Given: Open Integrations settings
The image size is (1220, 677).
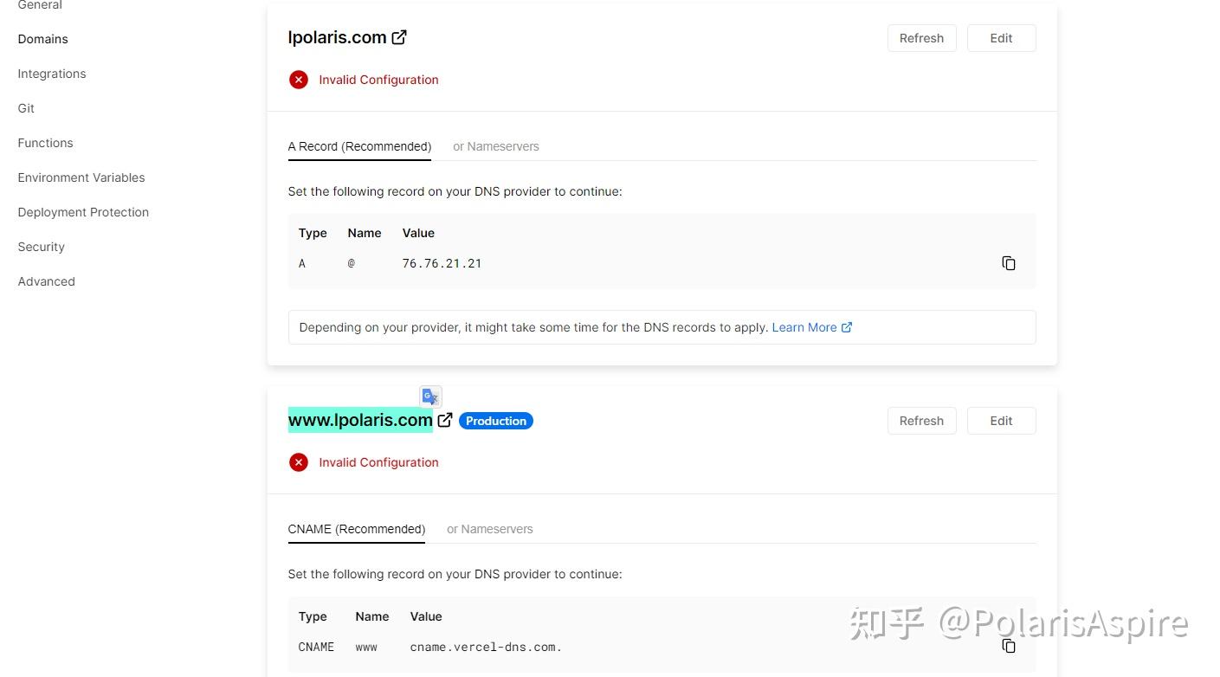Looking at the screenshot, I should tap(52, 74).
